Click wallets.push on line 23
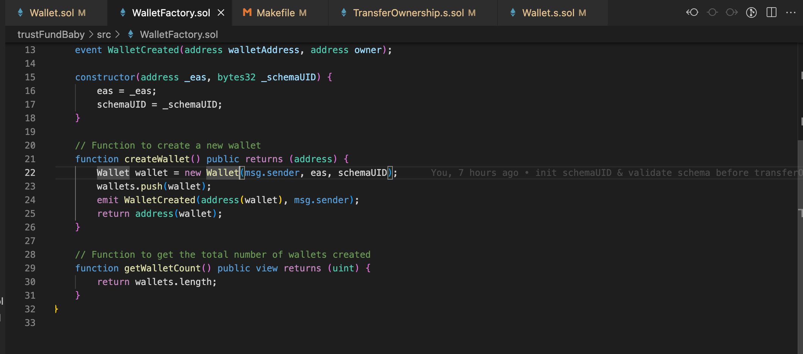The width and height of the screenshot is (803, 354). tap(130, 186)
